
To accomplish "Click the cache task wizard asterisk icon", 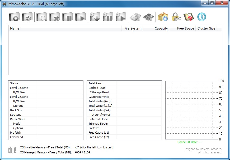I will pos(27,17).
